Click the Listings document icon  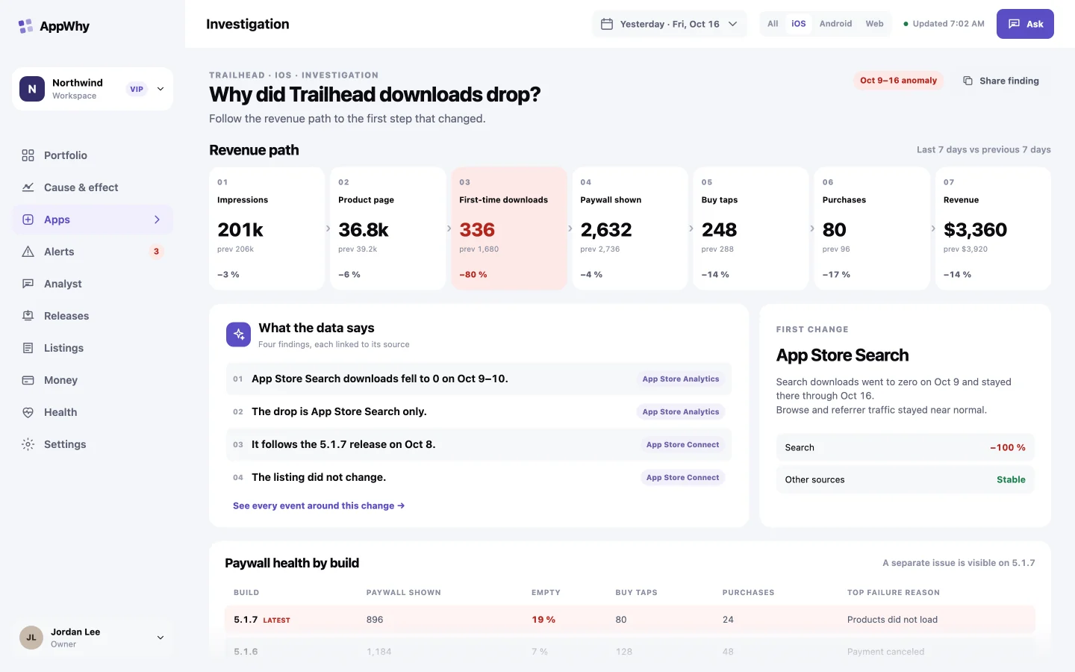(28, 348)
